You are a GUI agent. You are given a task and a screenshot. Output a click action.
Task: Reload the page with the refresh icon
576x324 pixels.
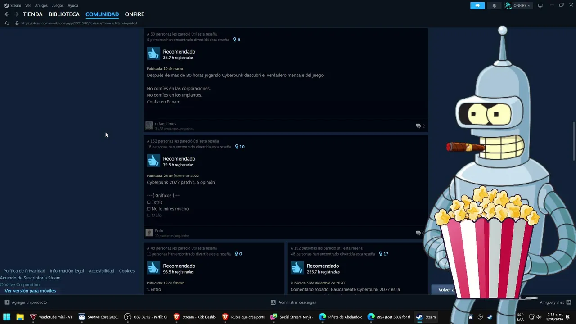[7, 23]
